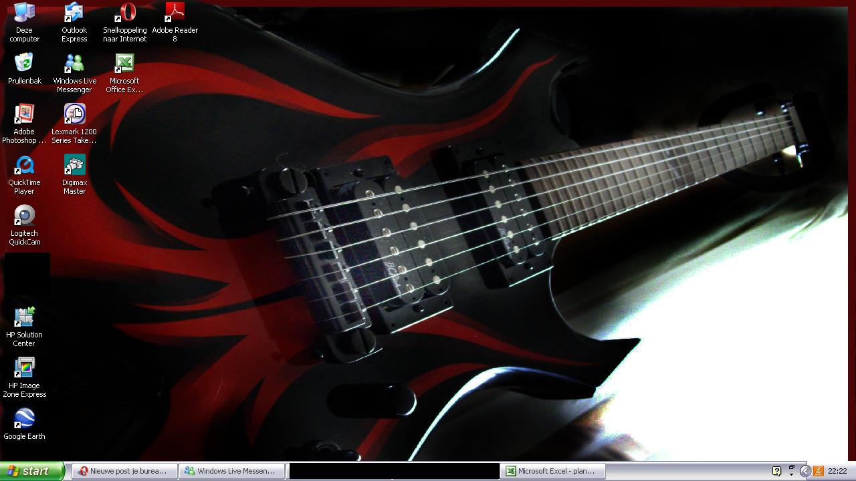Launch QuickTime Player
856x481 pixels.
click(x=24, y=165)
